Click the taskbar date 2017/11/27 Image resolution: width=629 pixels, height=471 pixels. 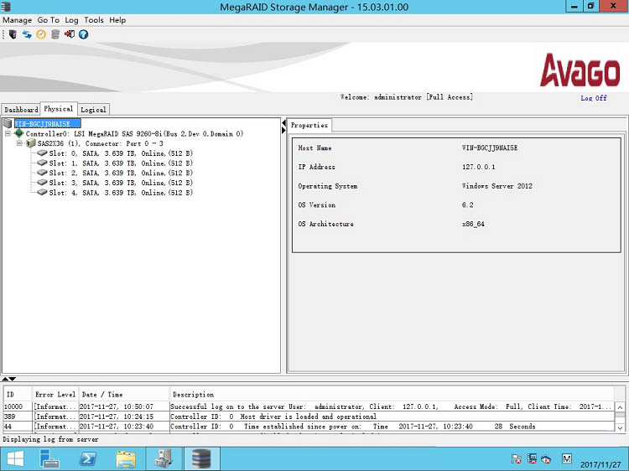point(600,464)
